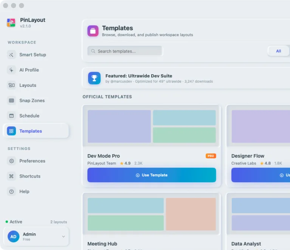Open the Schedule calendar icon
This screenshot has height=250, width=290.
click(x=11, y=116)
